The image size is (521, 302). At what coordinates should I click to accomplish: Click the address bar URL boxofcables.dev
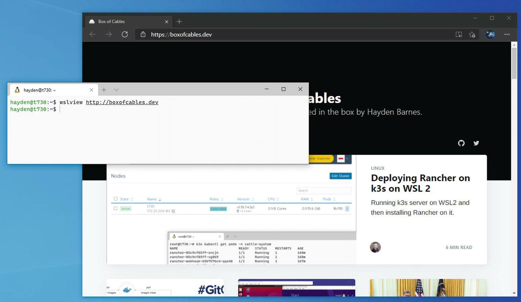(182, 34)
